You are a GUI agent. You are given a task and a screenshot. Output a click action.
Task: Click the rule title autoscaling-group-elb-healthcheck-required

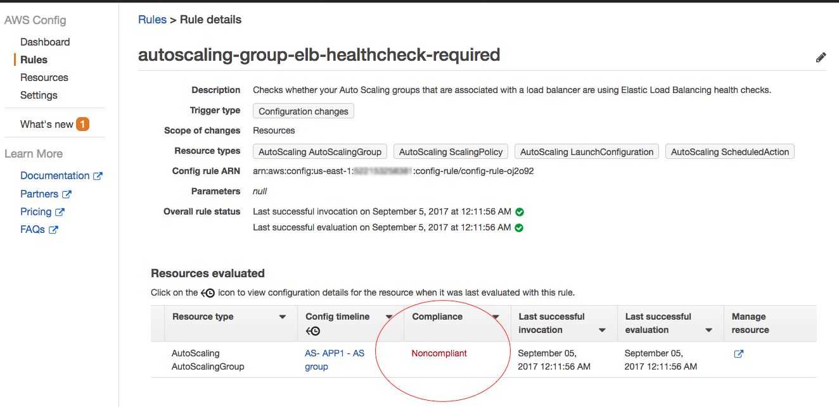coord(319,55)
